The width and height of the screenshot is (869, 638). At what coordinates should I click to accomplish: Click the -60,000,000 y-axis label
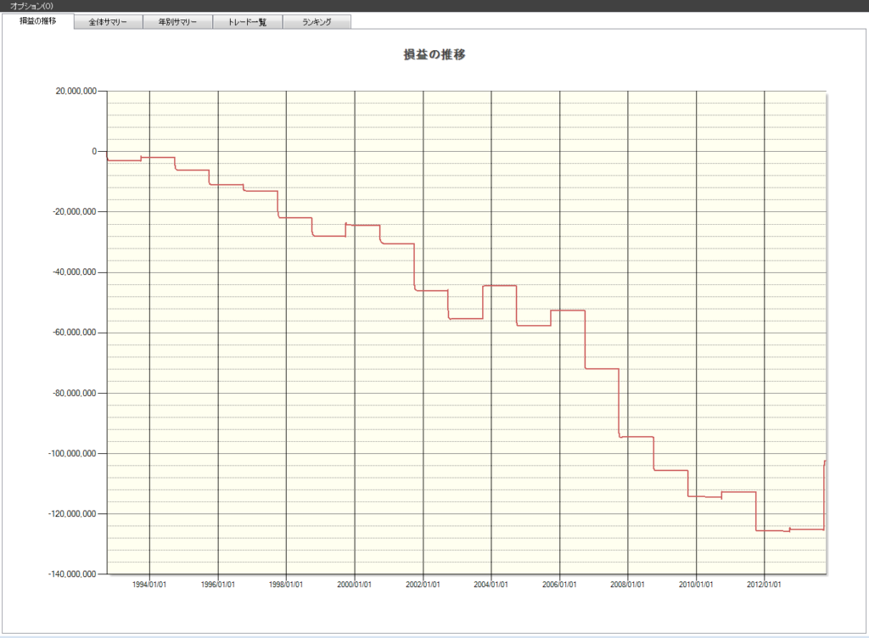(x=75, y=333)
